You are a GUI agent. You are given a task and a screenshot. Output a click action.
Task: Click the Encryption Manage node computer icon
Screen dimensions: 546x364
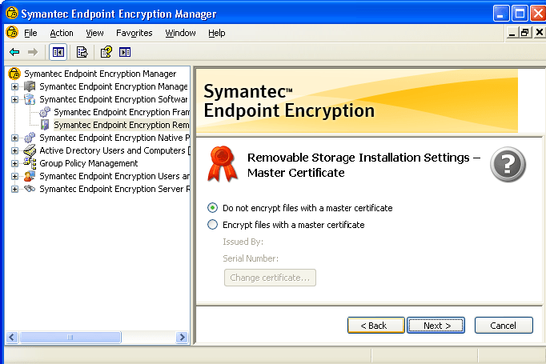(x=30, y=86)
